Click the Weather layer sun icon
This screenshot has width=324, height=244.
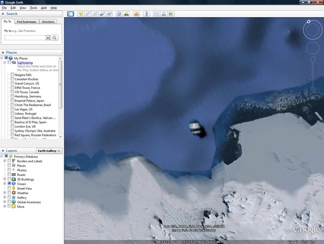14,193
